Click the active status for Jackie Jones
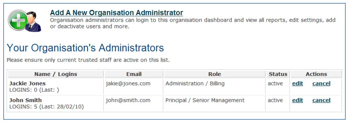The width and height of the screenshot is (349, 123). point(275,84)
